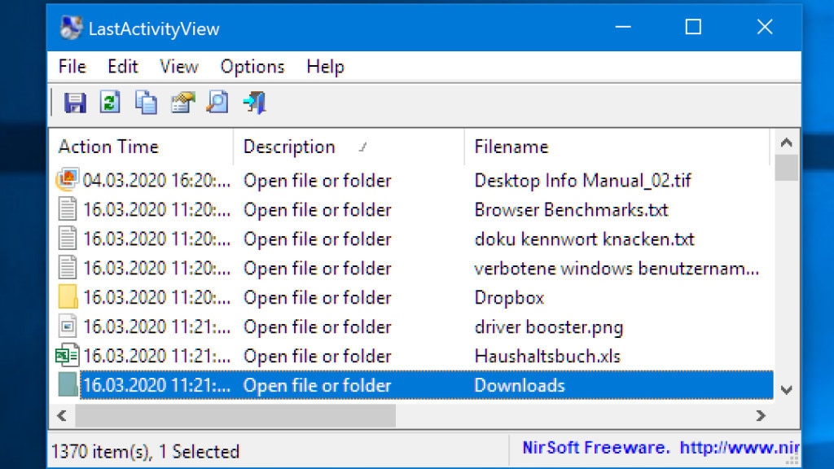Click the image icon beside driver booster.png
This screenshot has width=834, height=469.
click(66, 327)
